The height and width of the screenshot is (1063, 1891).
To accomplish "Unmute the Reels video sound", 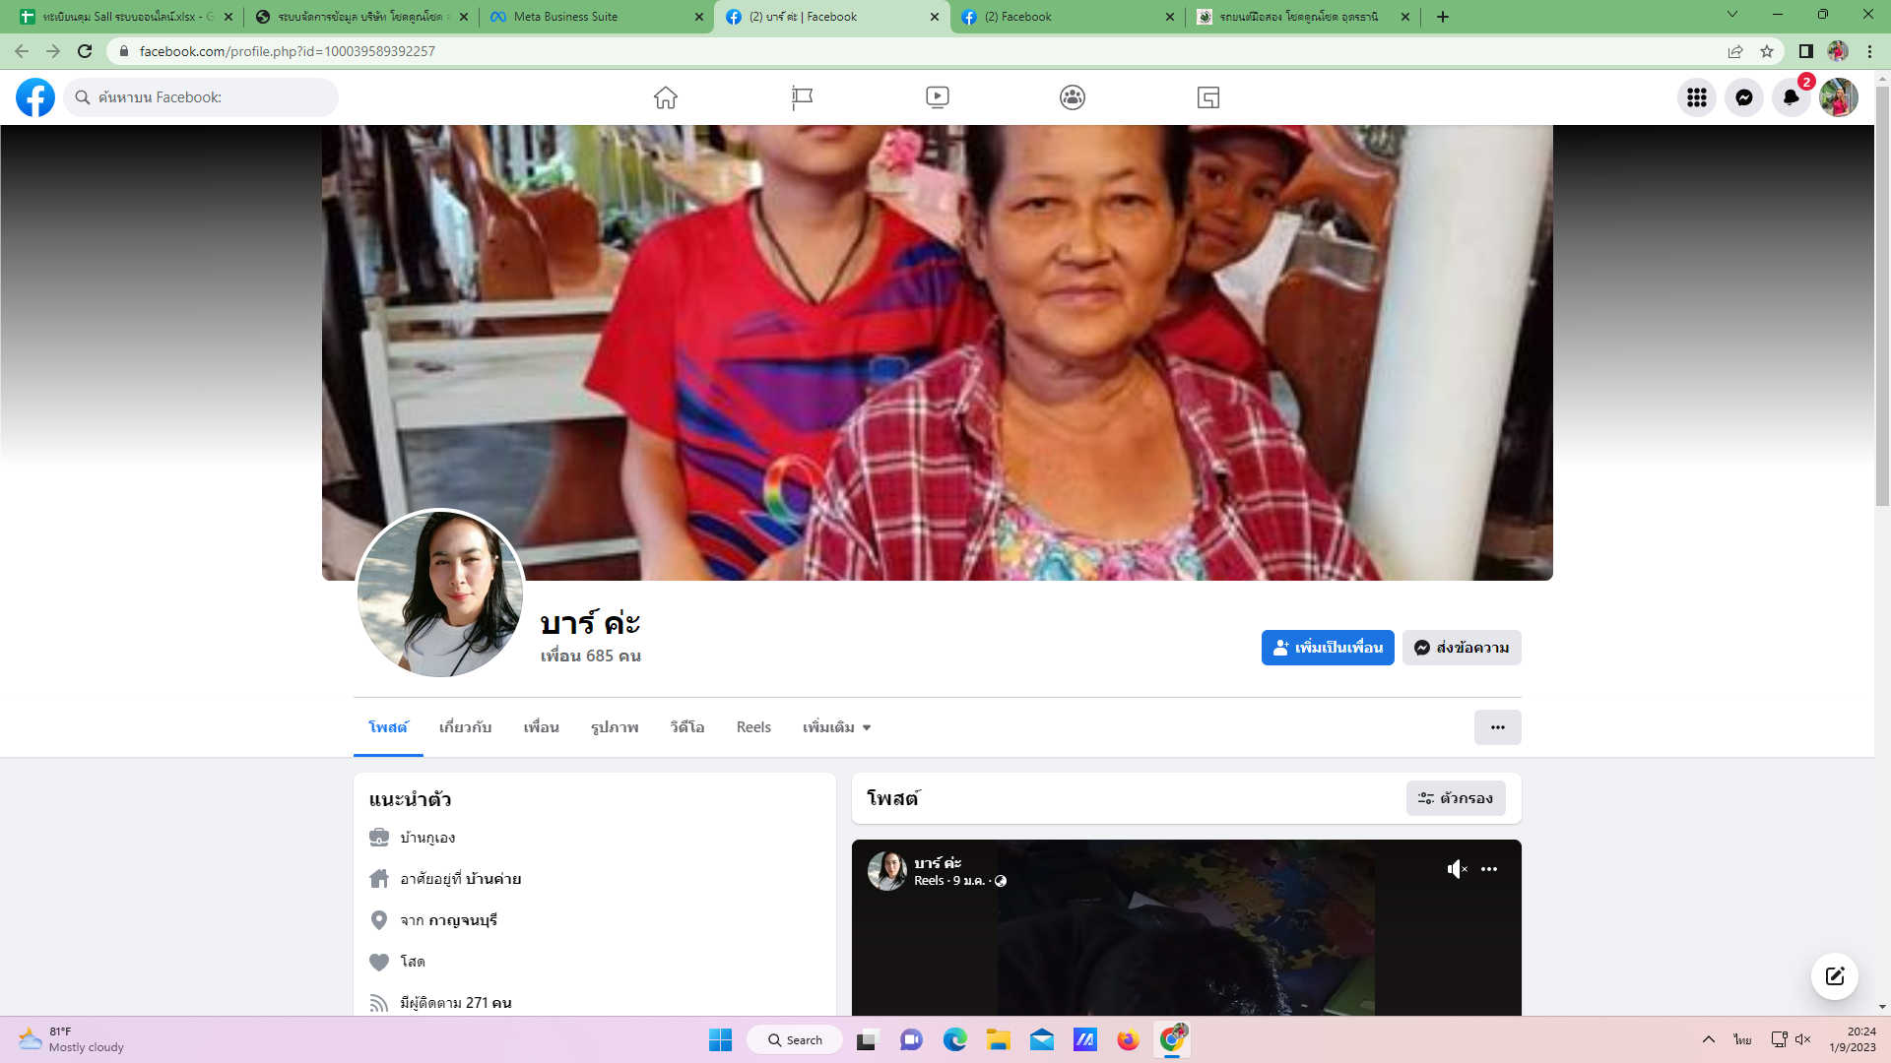I will 1457,869.
